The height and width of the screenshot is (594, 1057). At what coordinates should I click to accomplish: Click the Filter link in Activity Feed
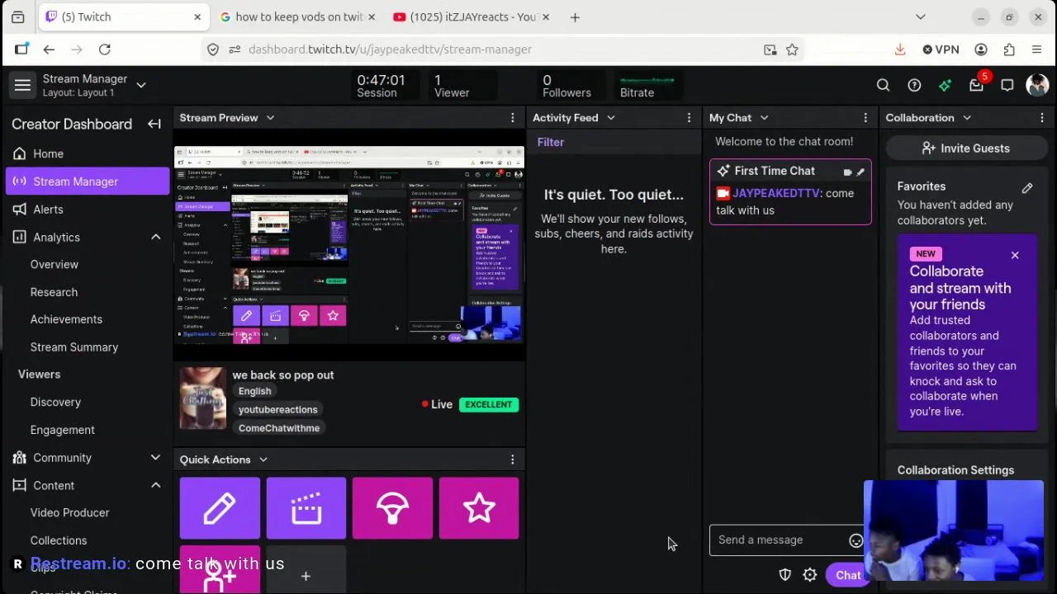[x=551, y=142]
